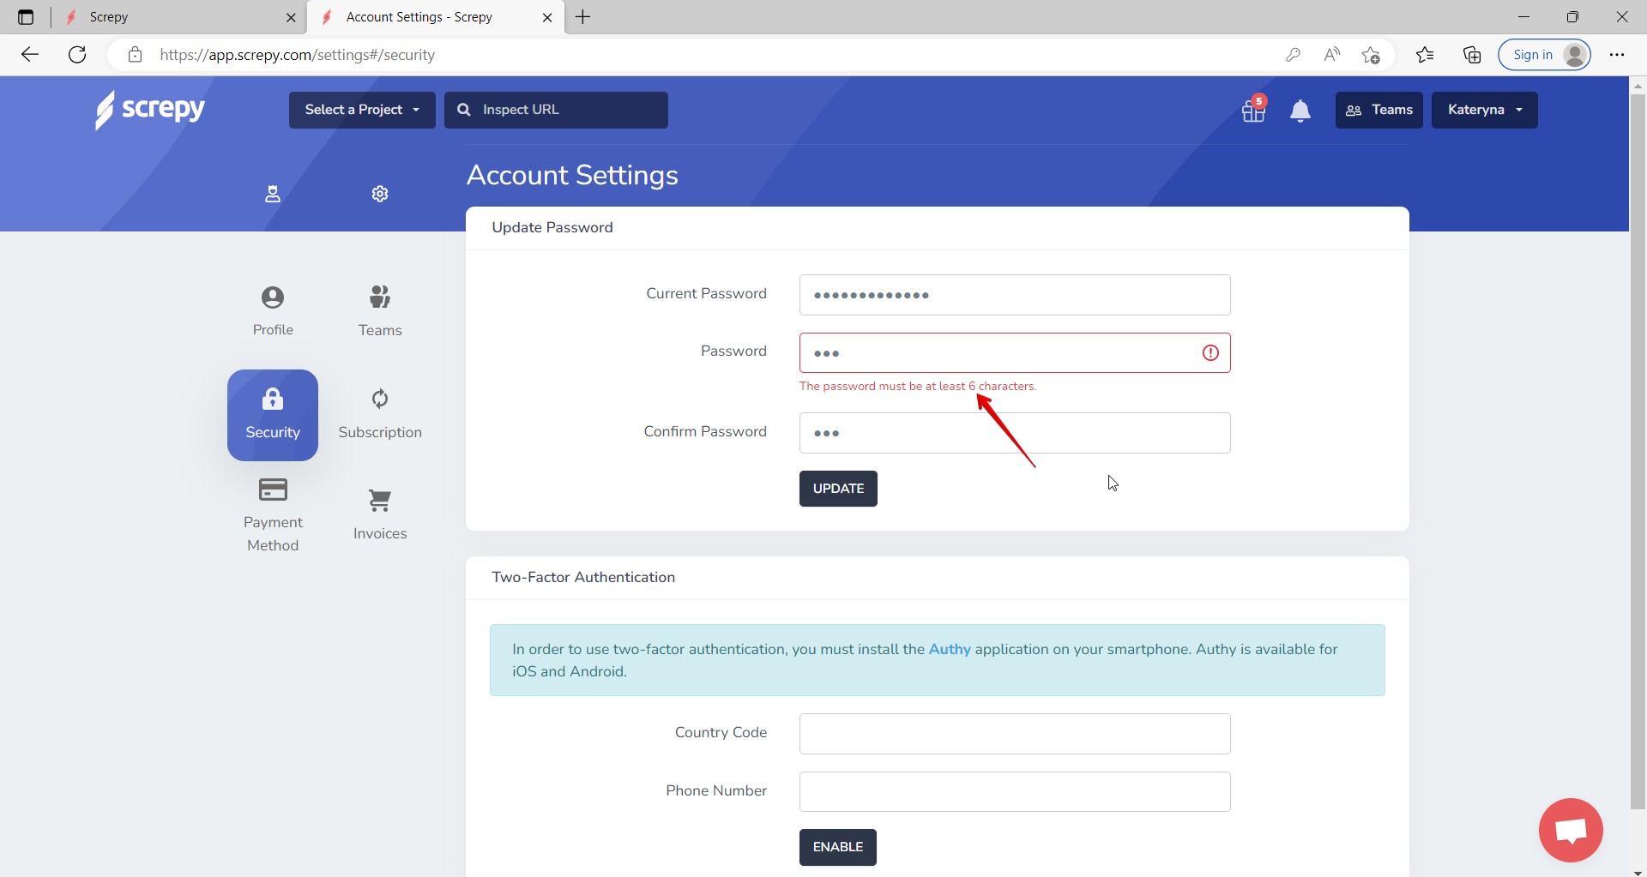Follow the Authy link
The width and height of the screenshot is (1647, 877).
click(x=950, y=649)
